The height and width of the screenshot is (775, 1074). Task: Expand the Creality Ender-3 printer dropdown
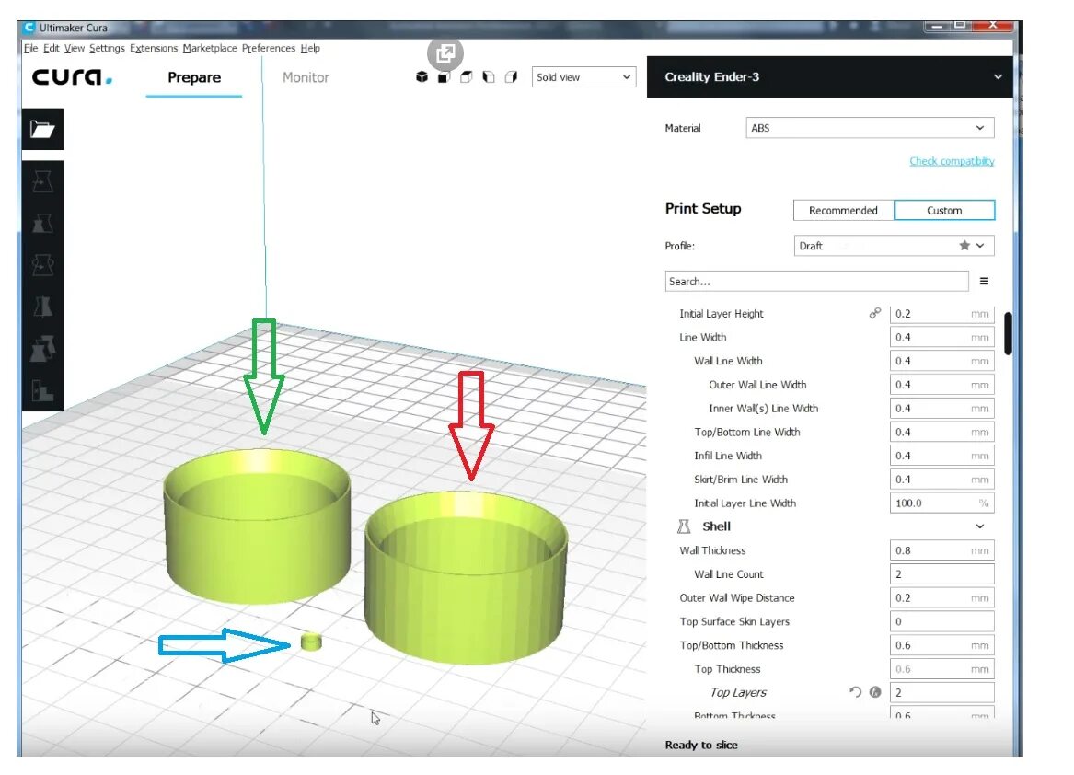(x=999, y=77)
